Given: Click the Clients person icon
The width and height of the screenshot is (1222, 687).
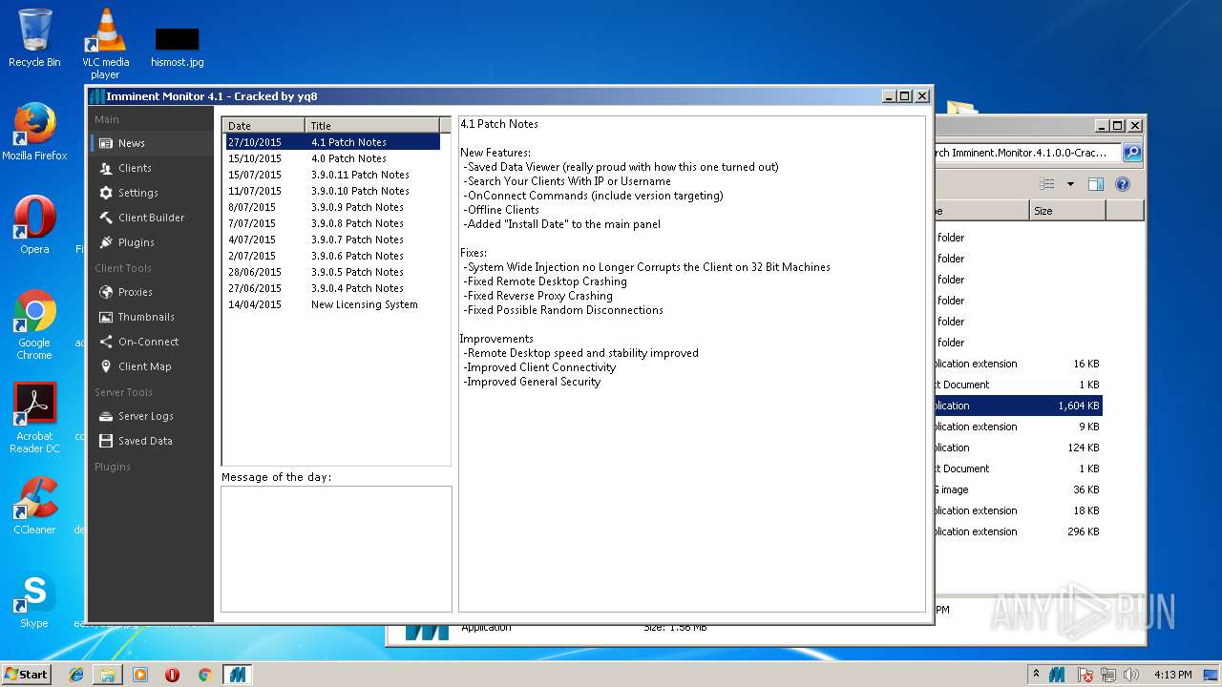Looking at the screenshot, I should coord(106,168).
